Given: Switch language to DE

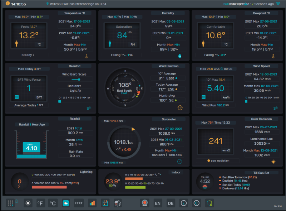Looking at the screenshot, I should [170, 203].
